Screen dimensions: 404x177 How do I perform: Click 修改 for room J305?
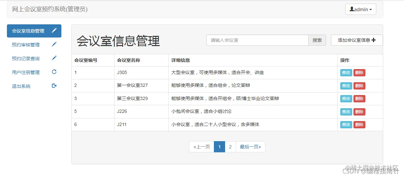(346, 73)
